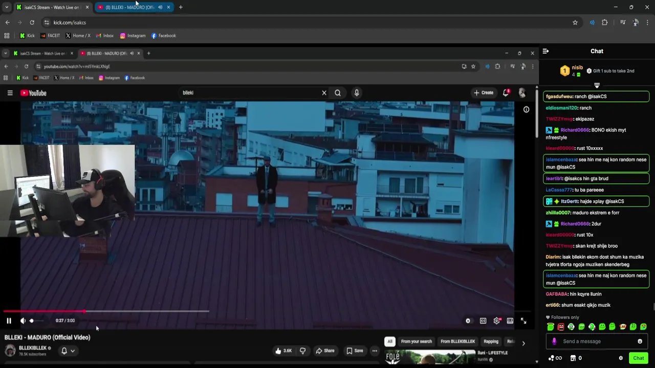655x368 pixels.
Task: Open the YouTube Create menu
Action: click(x=484, y=93)
